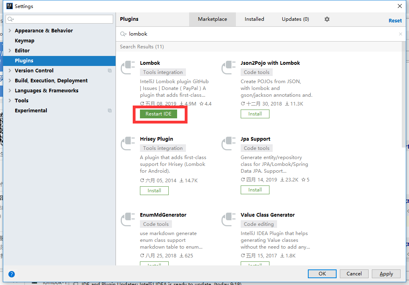Viewport: 409px width, 285px height.
Task: Select the Tools category
Action: 21,100
